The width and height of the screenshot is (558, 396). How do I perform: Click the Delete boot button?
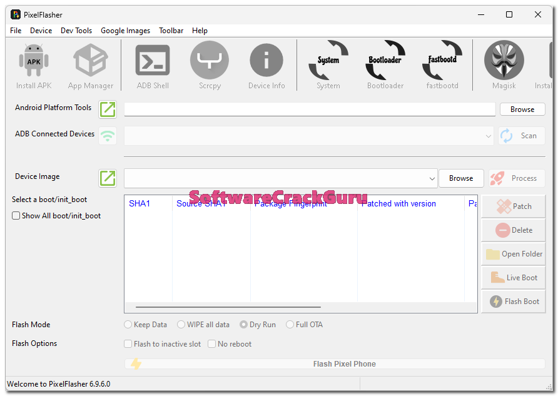point(513,230)
